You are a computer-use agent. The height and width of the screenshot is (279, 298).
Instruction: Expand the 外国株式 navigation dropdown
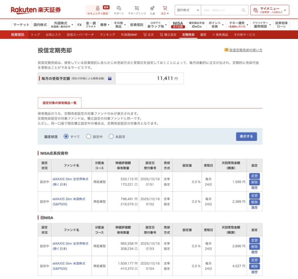pos(61,25)
